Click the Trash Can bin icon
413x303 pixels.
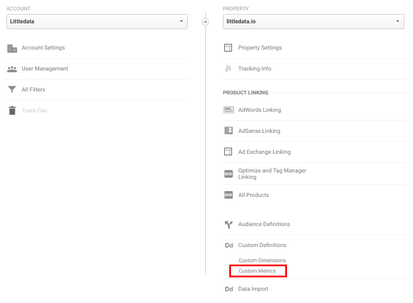pos(12,111)
